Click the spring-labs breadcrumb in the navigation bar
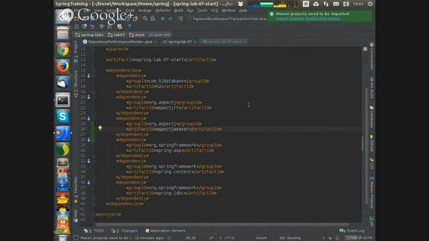429x241 pixels. click(x=89, y=35)
